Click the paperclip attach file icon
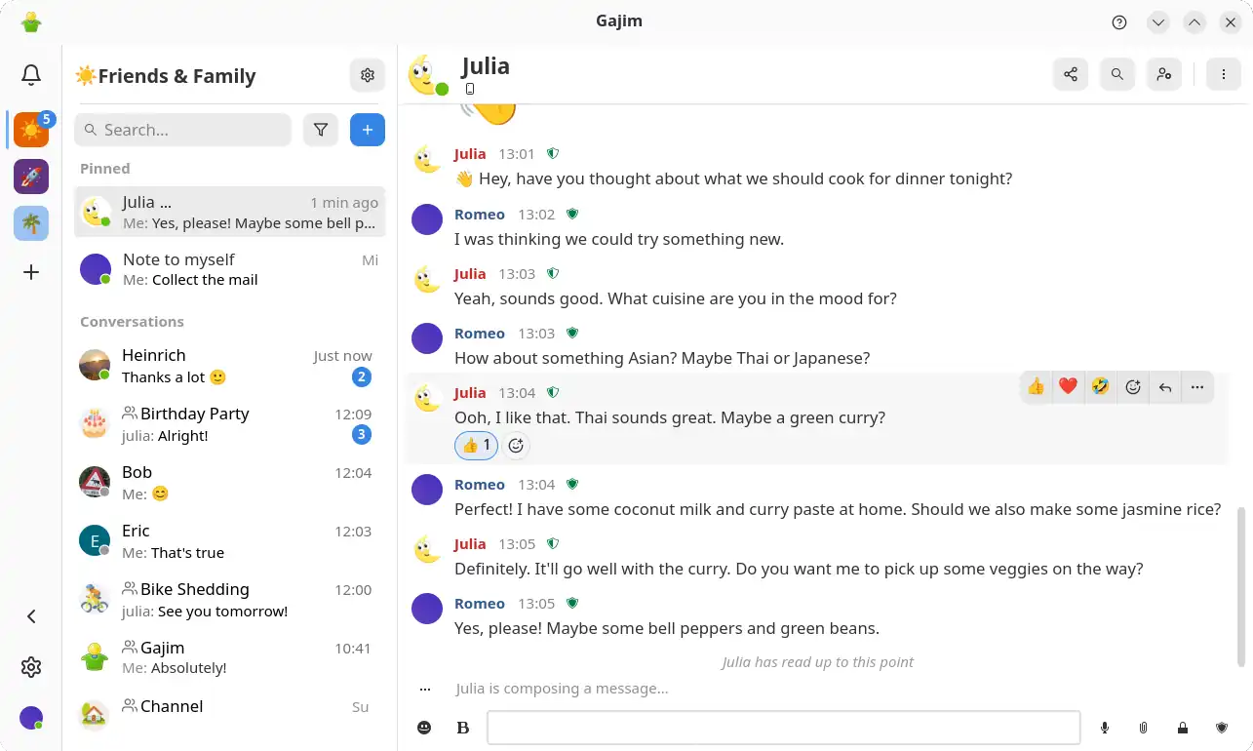The image size is (1253, 751). click(x=1144, y=728)
